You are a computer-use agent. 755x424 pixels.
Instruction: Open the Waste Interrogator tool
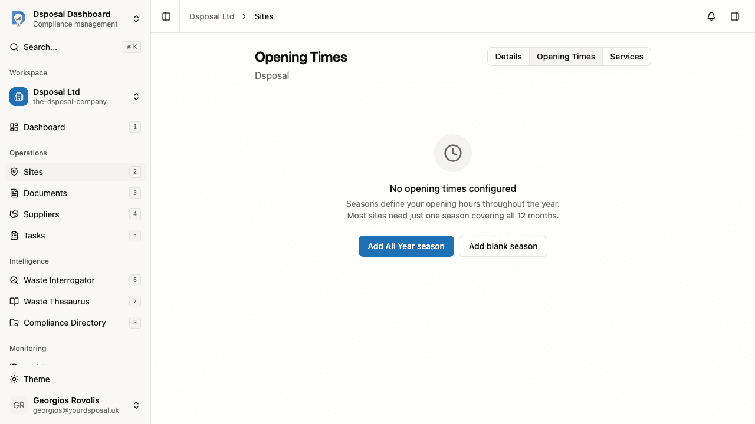click(59, 280)
